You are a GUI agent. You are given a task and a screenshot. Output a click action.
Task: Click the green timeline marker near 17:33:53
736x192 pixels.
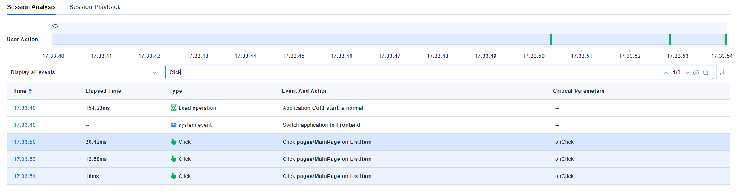pos(669,39)
